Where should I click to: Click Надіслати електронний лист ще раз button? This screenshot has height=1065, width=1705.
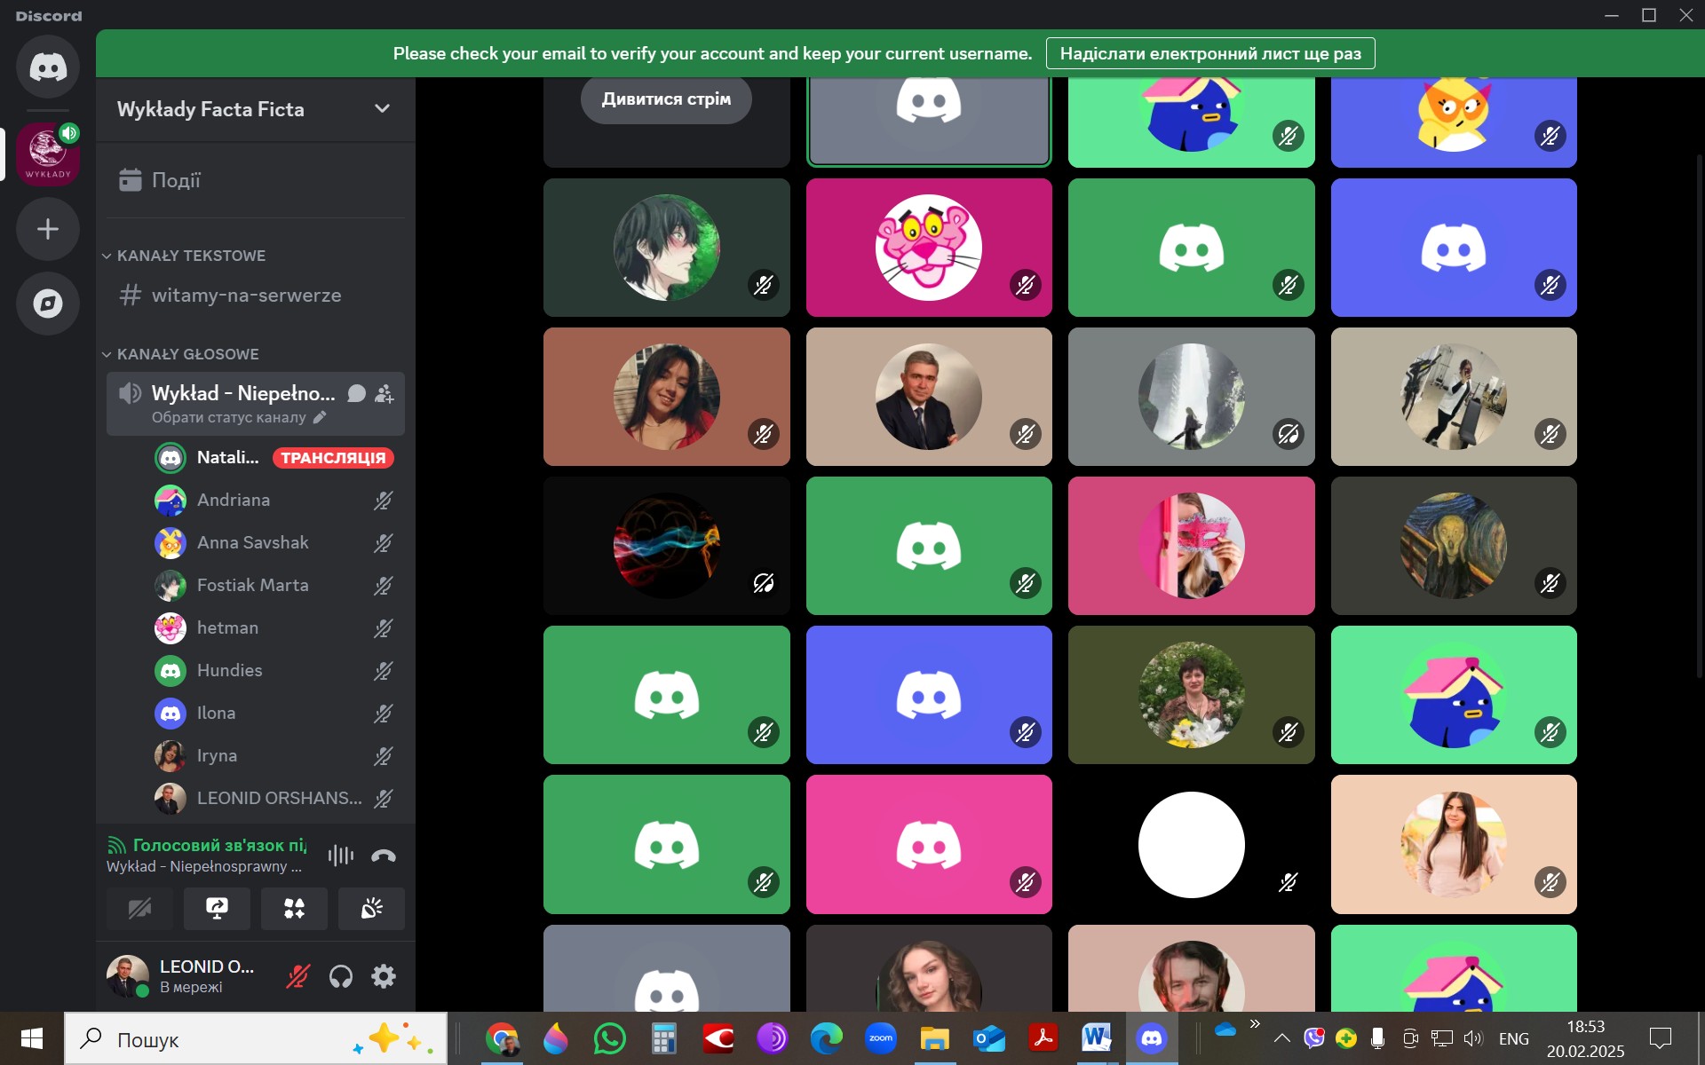click(1209, 53)
